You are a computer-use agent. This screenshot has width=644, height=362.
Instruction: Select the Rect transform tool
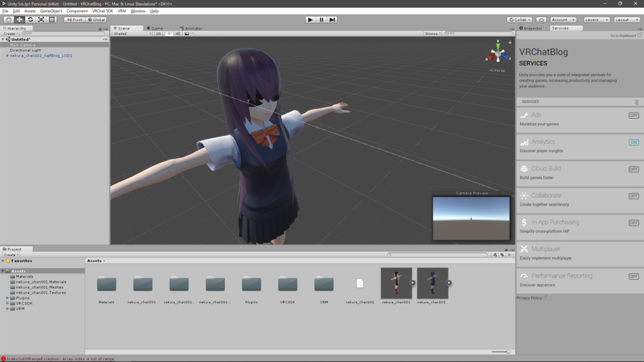52,19
